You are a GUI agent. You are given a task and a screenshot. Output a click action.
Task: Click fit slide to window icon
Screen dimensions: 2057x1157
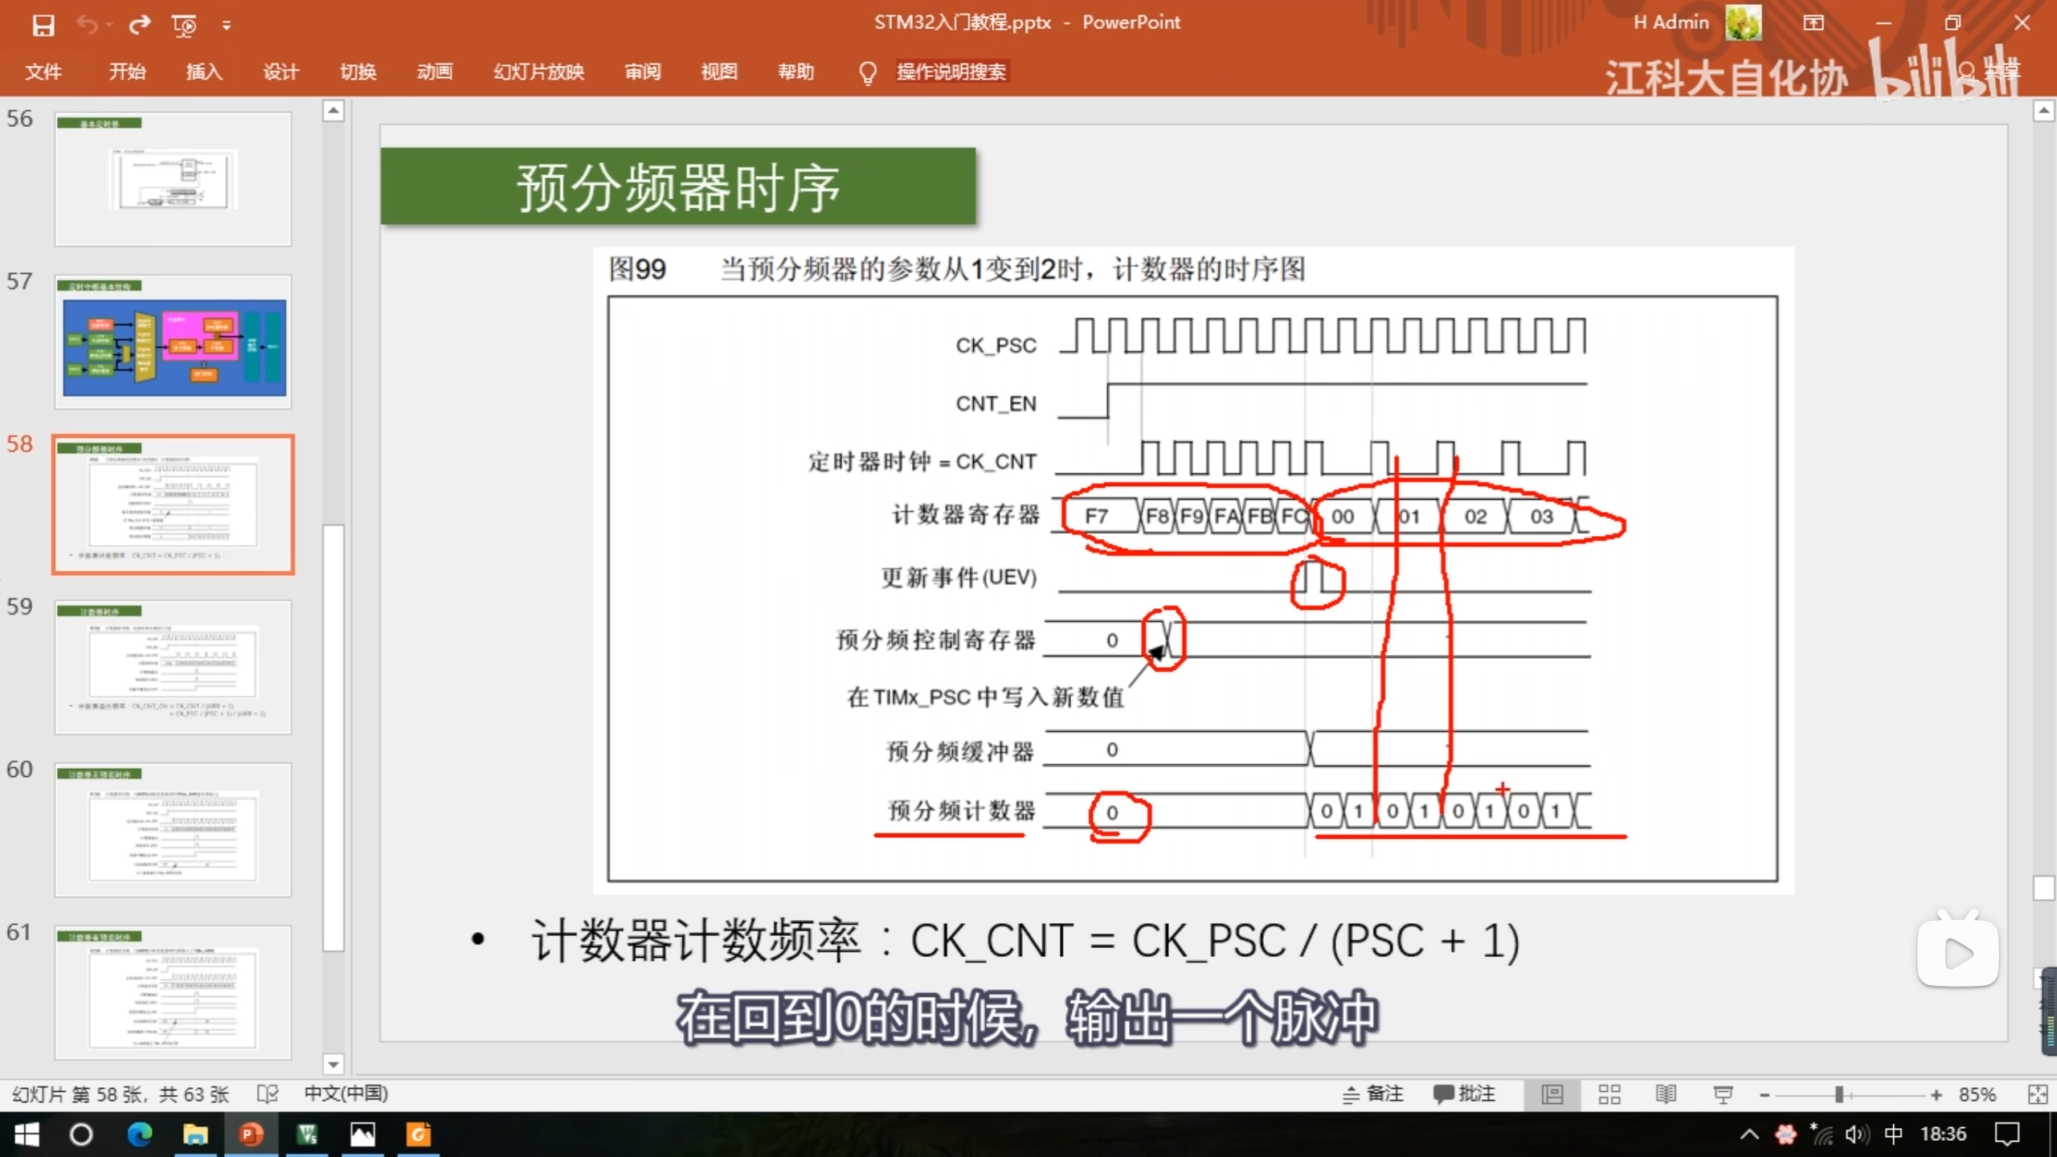(x=2038, y=1094)
